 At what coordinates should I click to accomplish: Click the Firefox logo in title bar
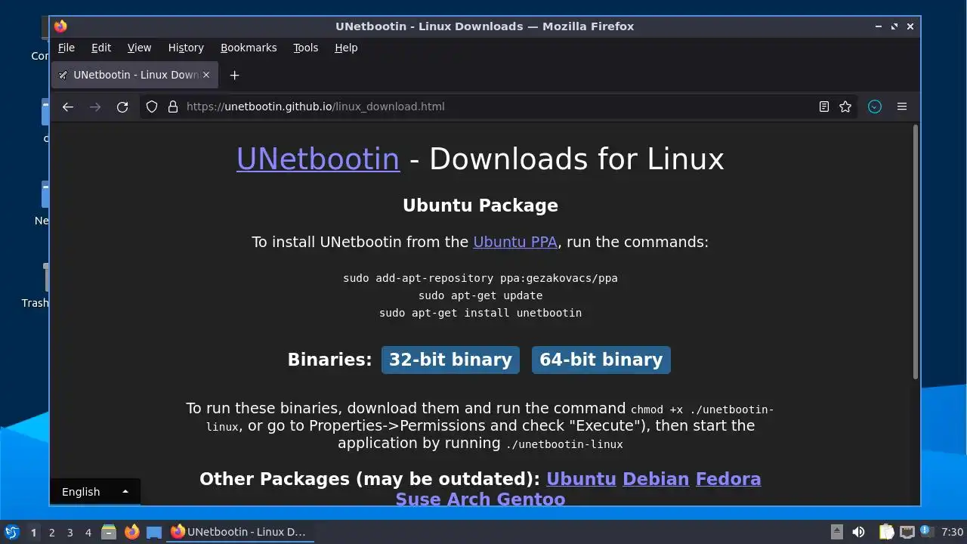[60, 26]
